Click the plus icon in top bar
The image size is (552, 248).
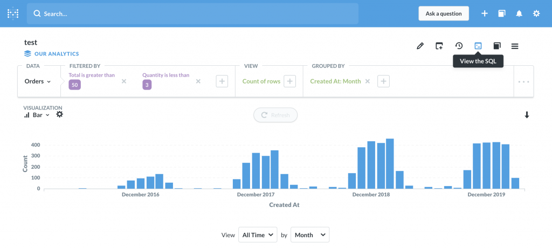point(485,13)
